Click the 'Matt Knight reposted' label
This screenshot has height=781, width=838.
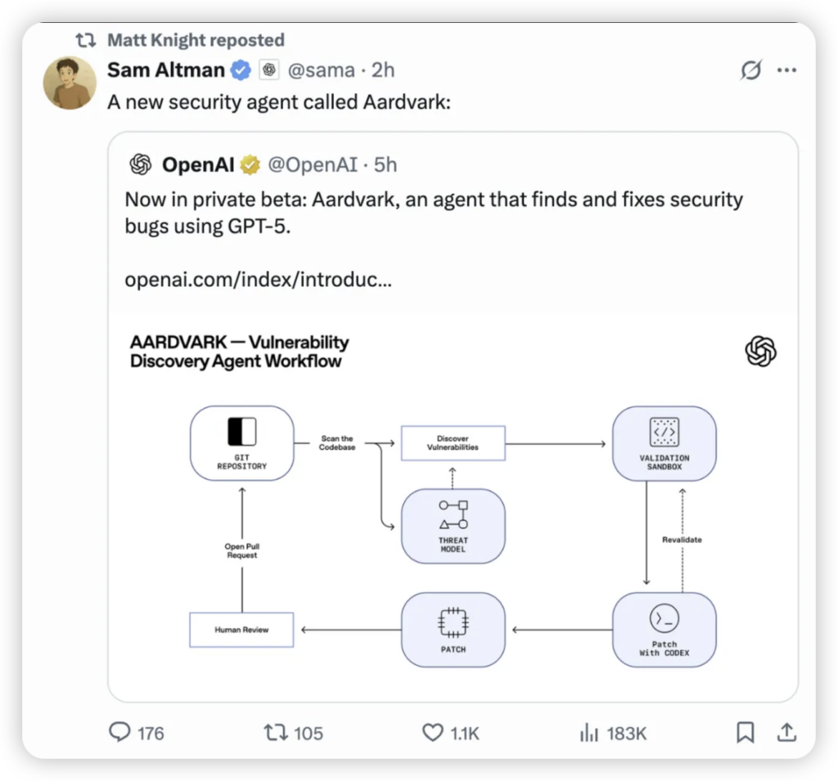pyautogui.click(x=196, y=40)
